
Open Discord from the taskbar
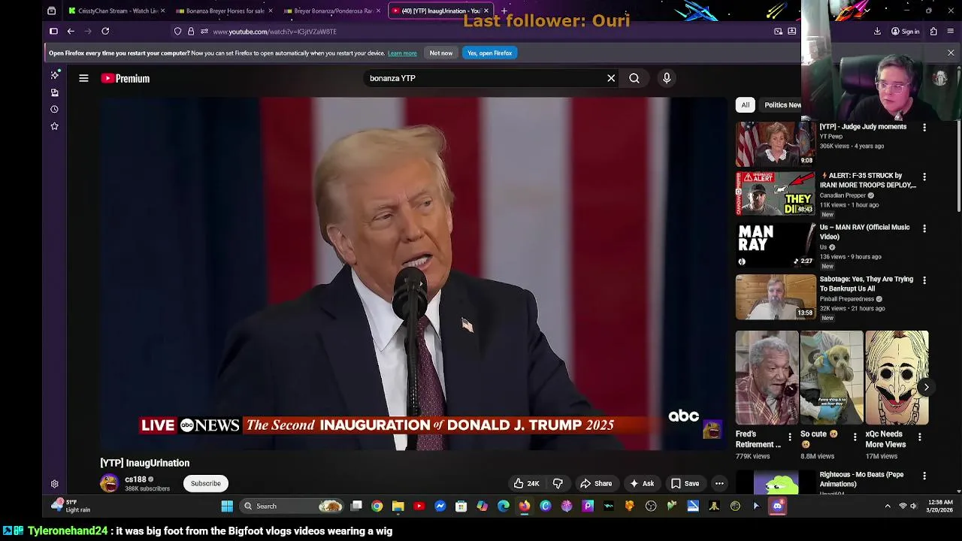[x=777, y=506]
